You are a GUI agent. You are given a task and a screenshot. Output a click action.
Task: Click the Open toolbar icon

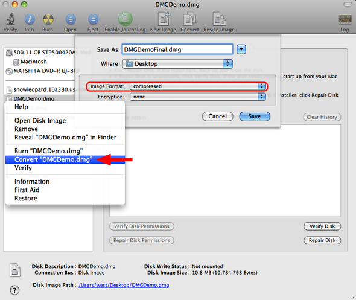[71, 19]
